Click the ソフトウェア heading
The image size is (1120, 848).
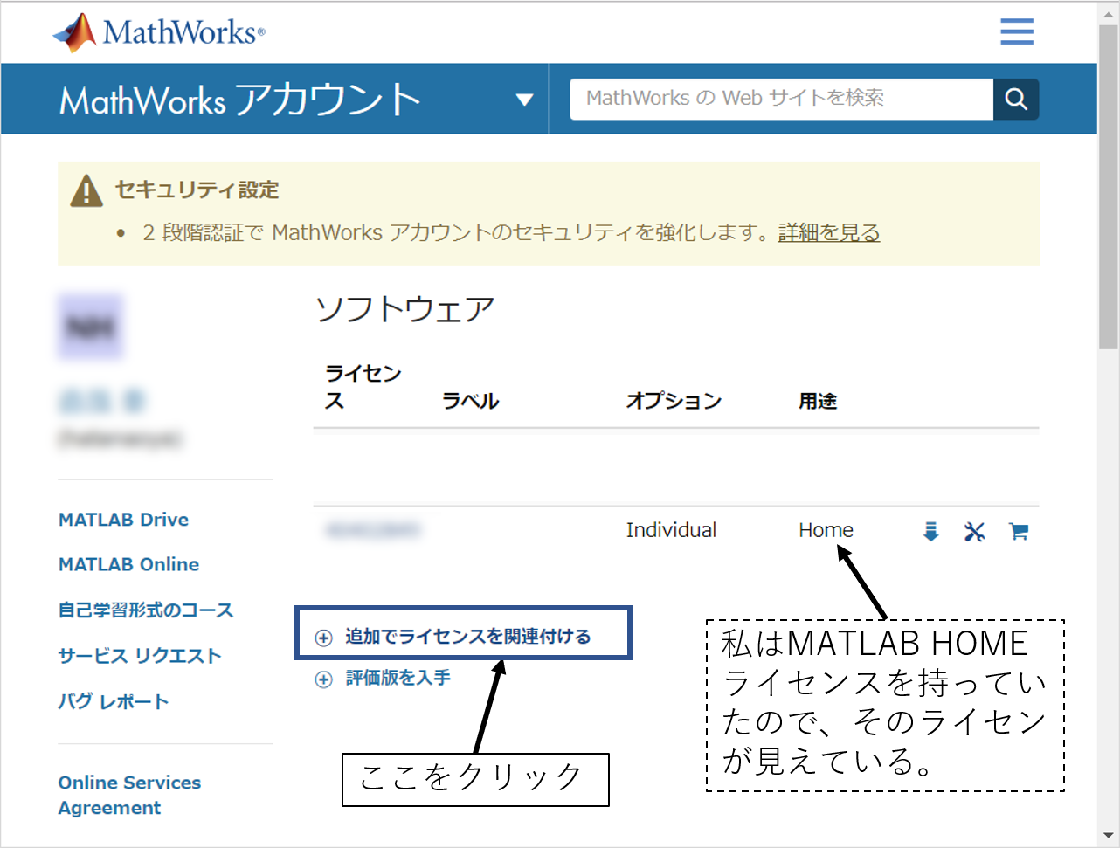coord(405,309)
